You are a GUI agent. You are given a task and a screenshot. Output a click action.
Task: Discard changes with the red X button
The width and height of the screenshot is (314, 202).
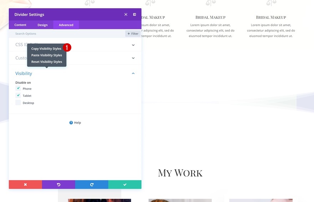click(x=25, y=184)
